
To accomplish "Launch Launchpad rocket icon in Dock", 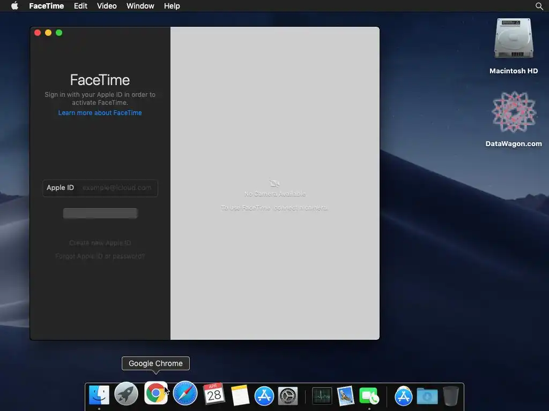I will coord(126,394).
